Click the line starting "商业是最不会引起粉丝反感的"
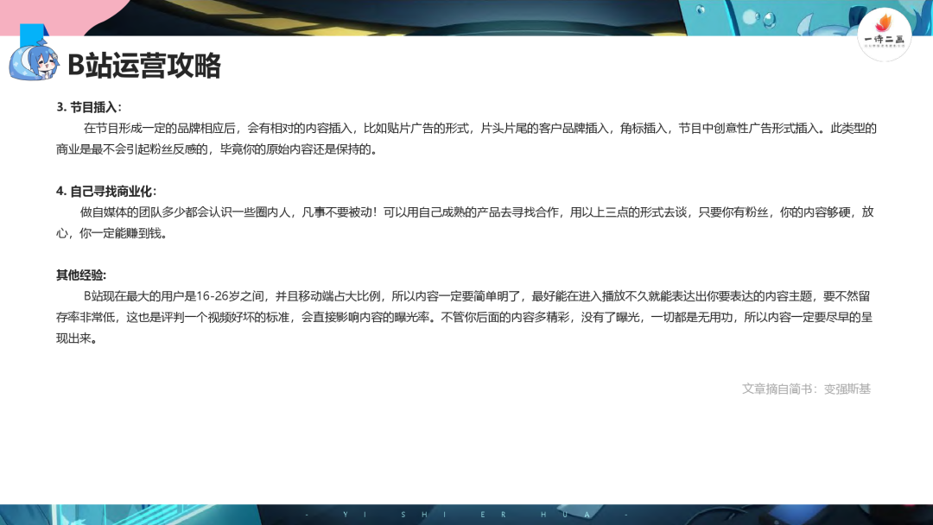 pos(217,149)
